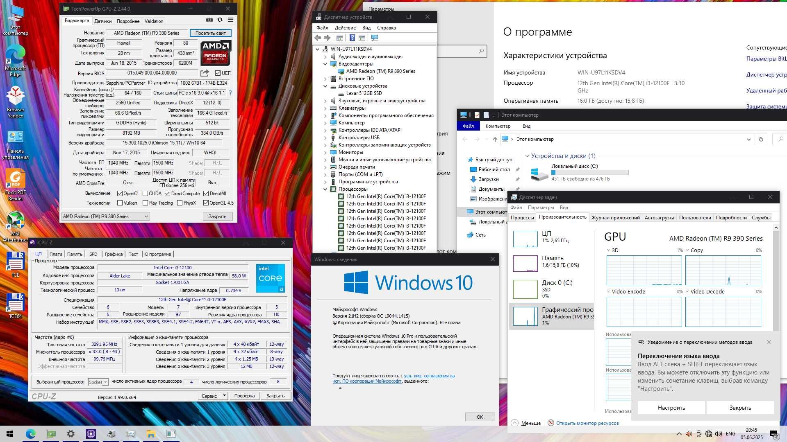Image resolution: width=787 pixels, height=442 pixels.
Task: Click the Back arrow in Device Manager toolbar
Action: (x=318, y=38)
